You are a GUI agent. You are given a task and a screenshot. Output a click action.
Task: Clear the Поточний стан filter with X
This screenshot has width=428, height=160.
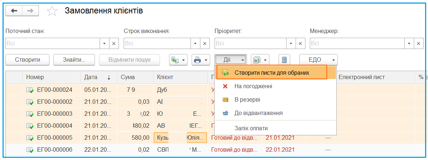click(x=114, y=43)
